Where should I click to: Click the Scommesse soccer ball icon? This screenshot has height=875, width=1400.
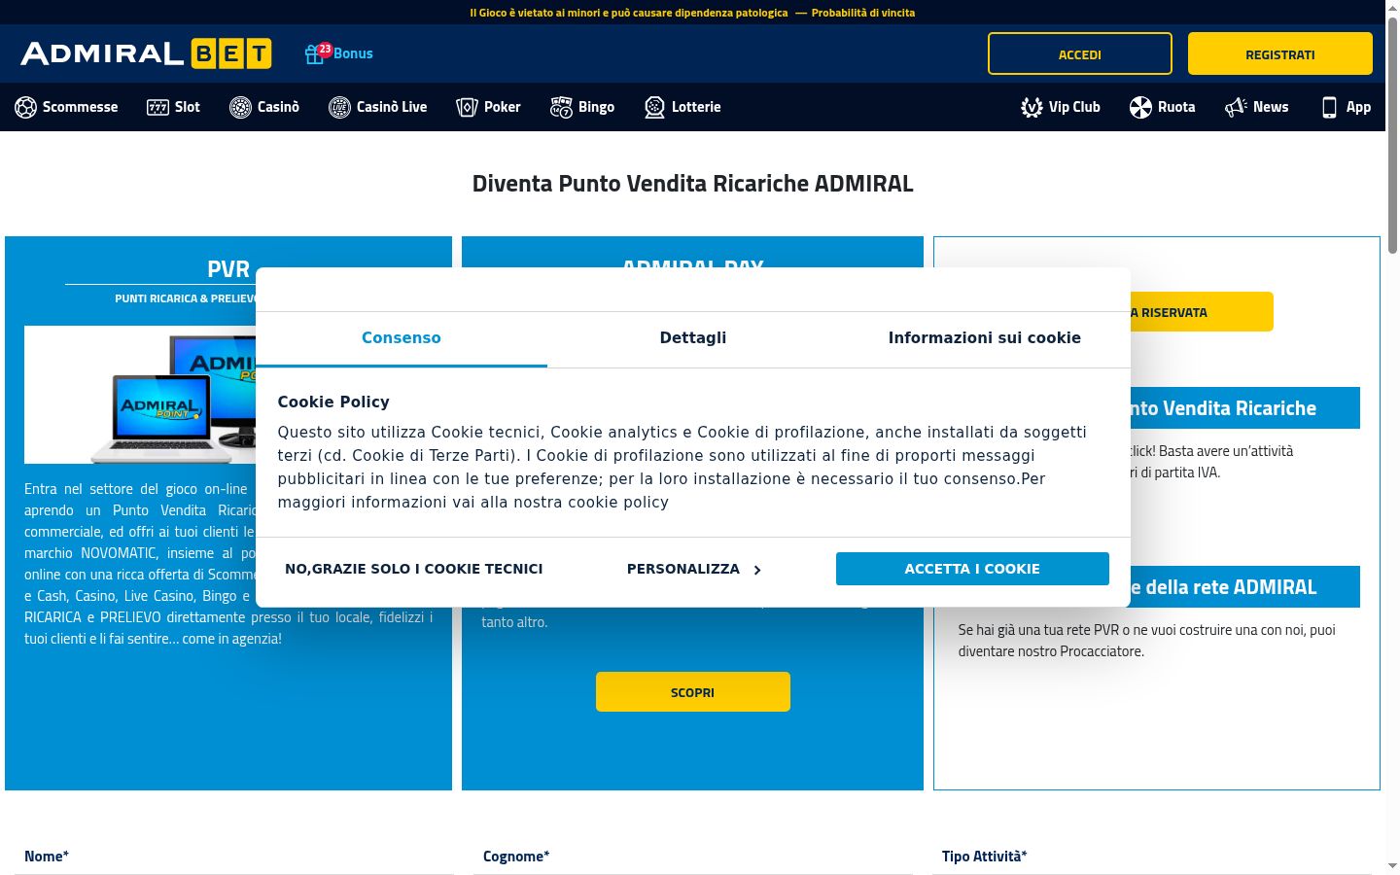click(x=25, y=107)
